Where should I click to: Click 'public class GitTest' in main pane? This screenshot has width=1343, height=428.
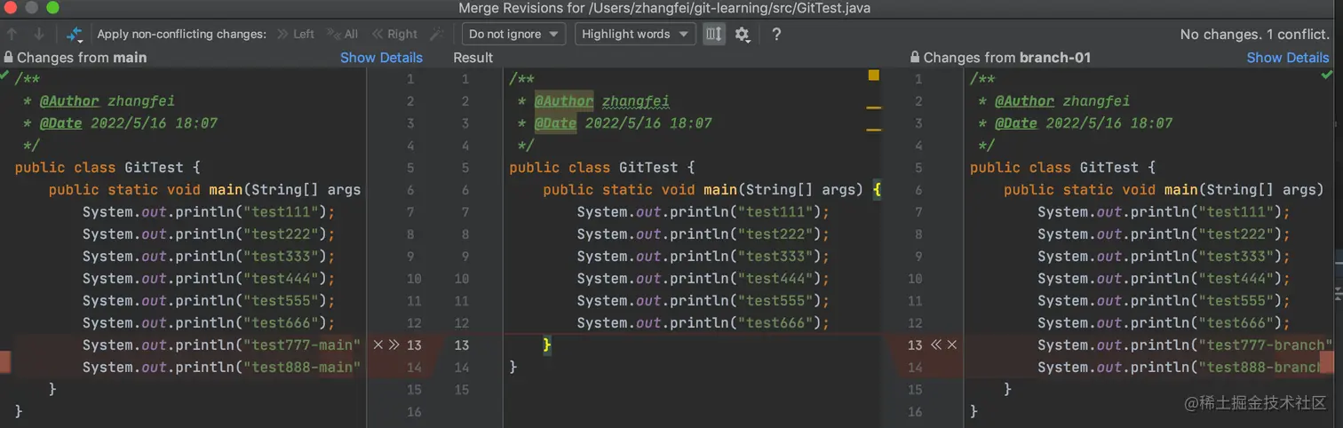[x=107, y=167]
